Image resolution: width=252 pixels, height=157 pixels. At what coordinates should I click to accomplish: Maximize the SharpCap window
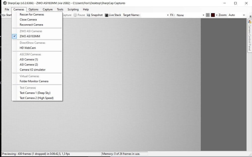click(235, 3)
